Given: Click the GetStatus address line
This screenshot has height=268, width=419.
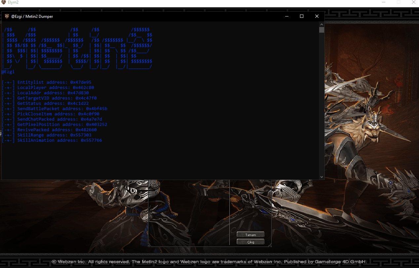Looking at the screenshot, I should click(x=45, y=104).
